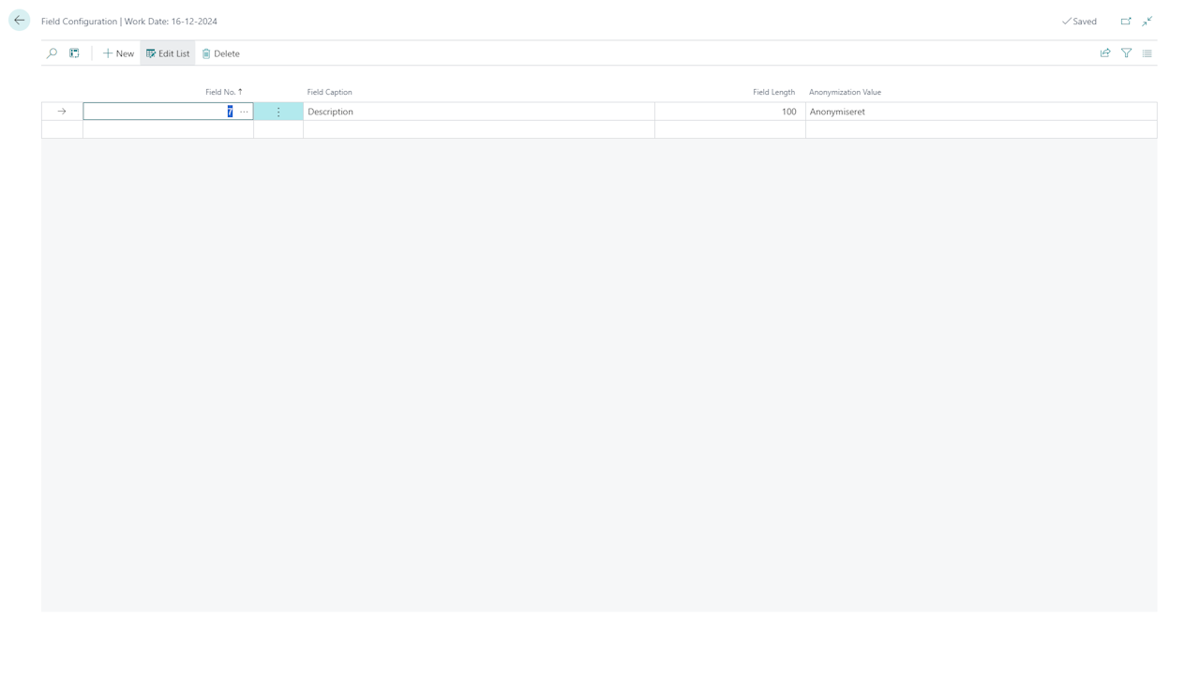Click the open in new window icon
The width and height of the screenshot is (1200, 675).
[1126, 21]
